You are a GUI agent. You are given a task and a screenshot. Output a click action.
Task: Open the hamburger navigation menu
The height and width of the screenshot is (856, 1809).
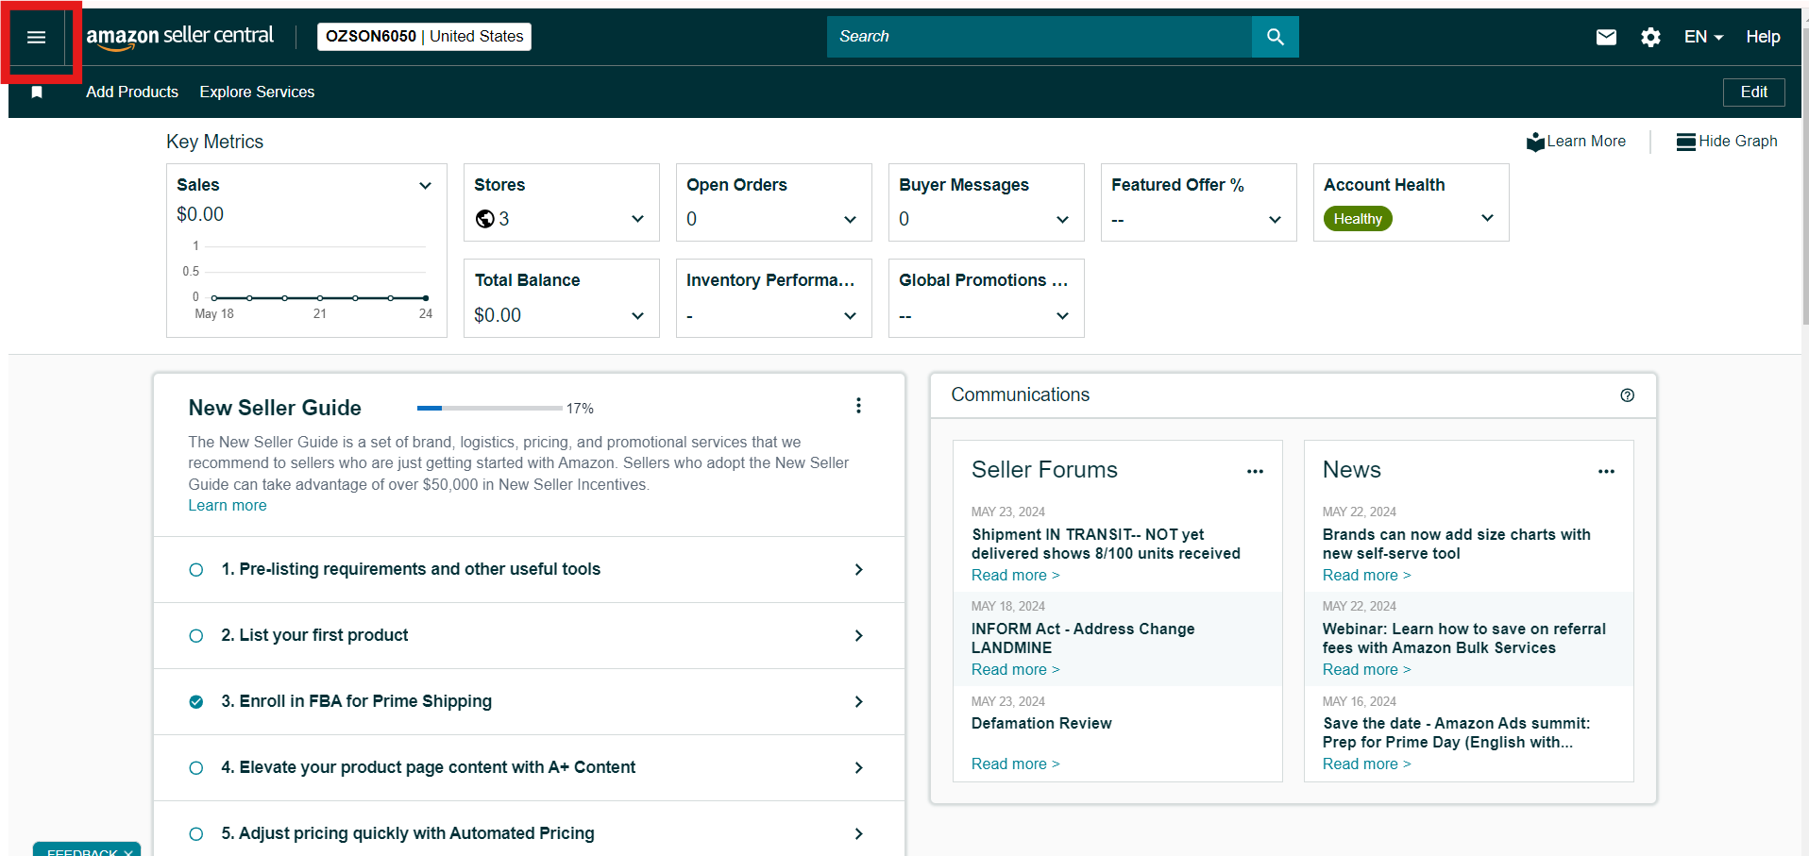click(x=36, y=37)
